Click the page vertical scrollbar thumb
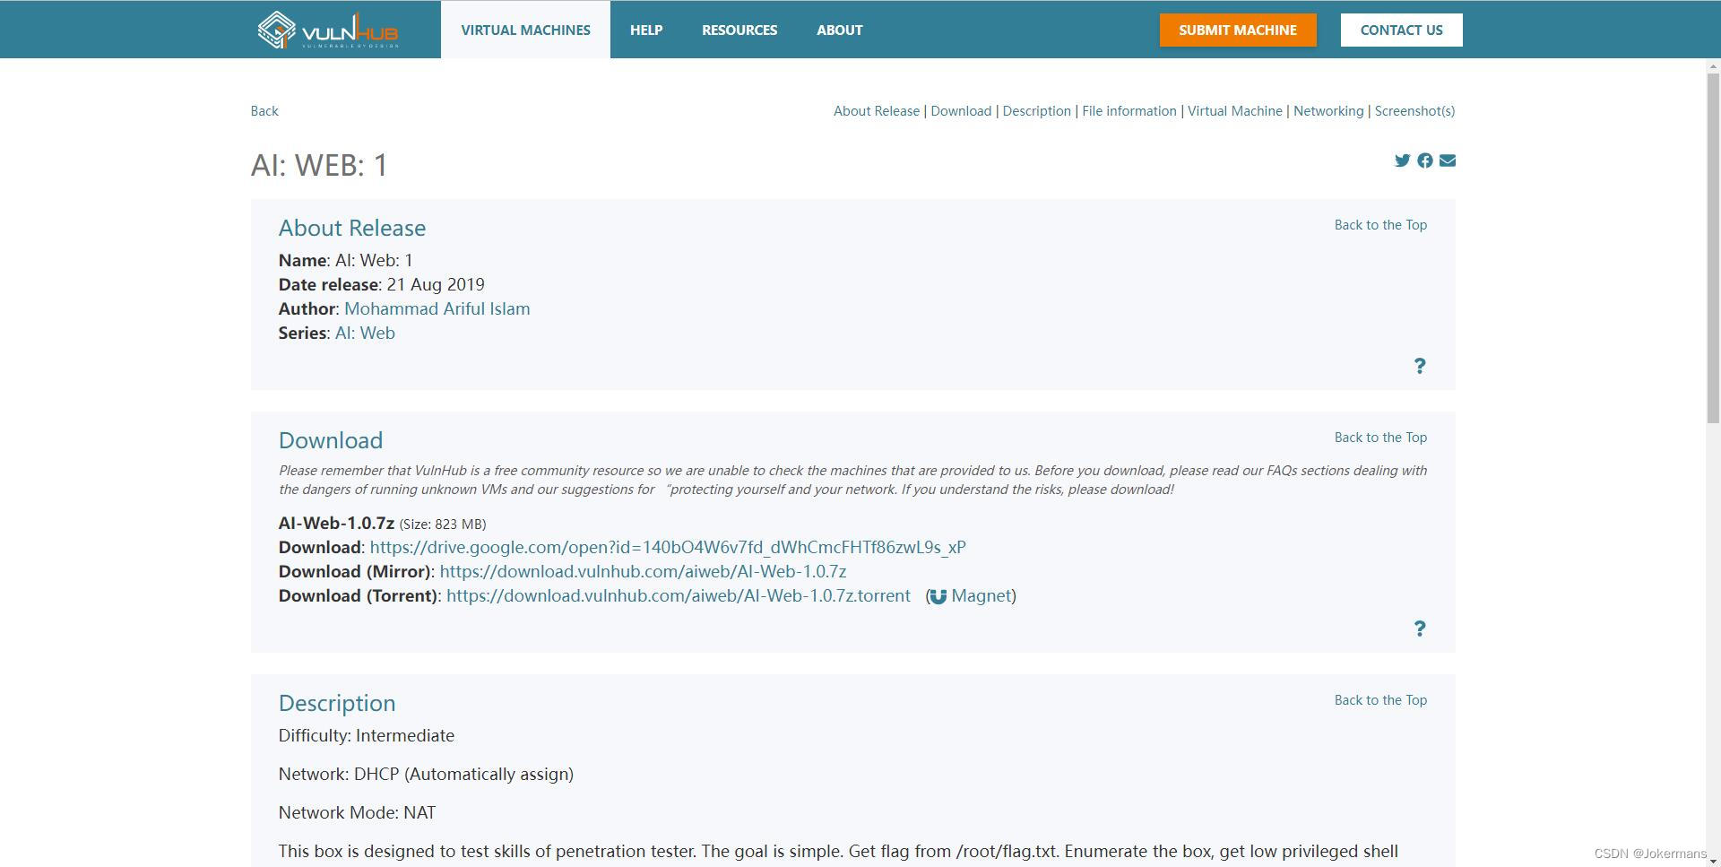 click(x=1713, y=248)
